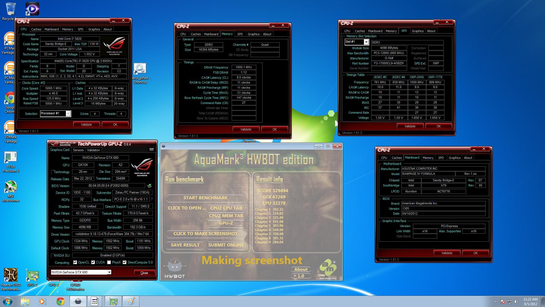Click DRAM Frequency value 1000.1 MHz
The height and width of the screenshot is (307, 545).
pyautogui.click(x=244, y=67)
